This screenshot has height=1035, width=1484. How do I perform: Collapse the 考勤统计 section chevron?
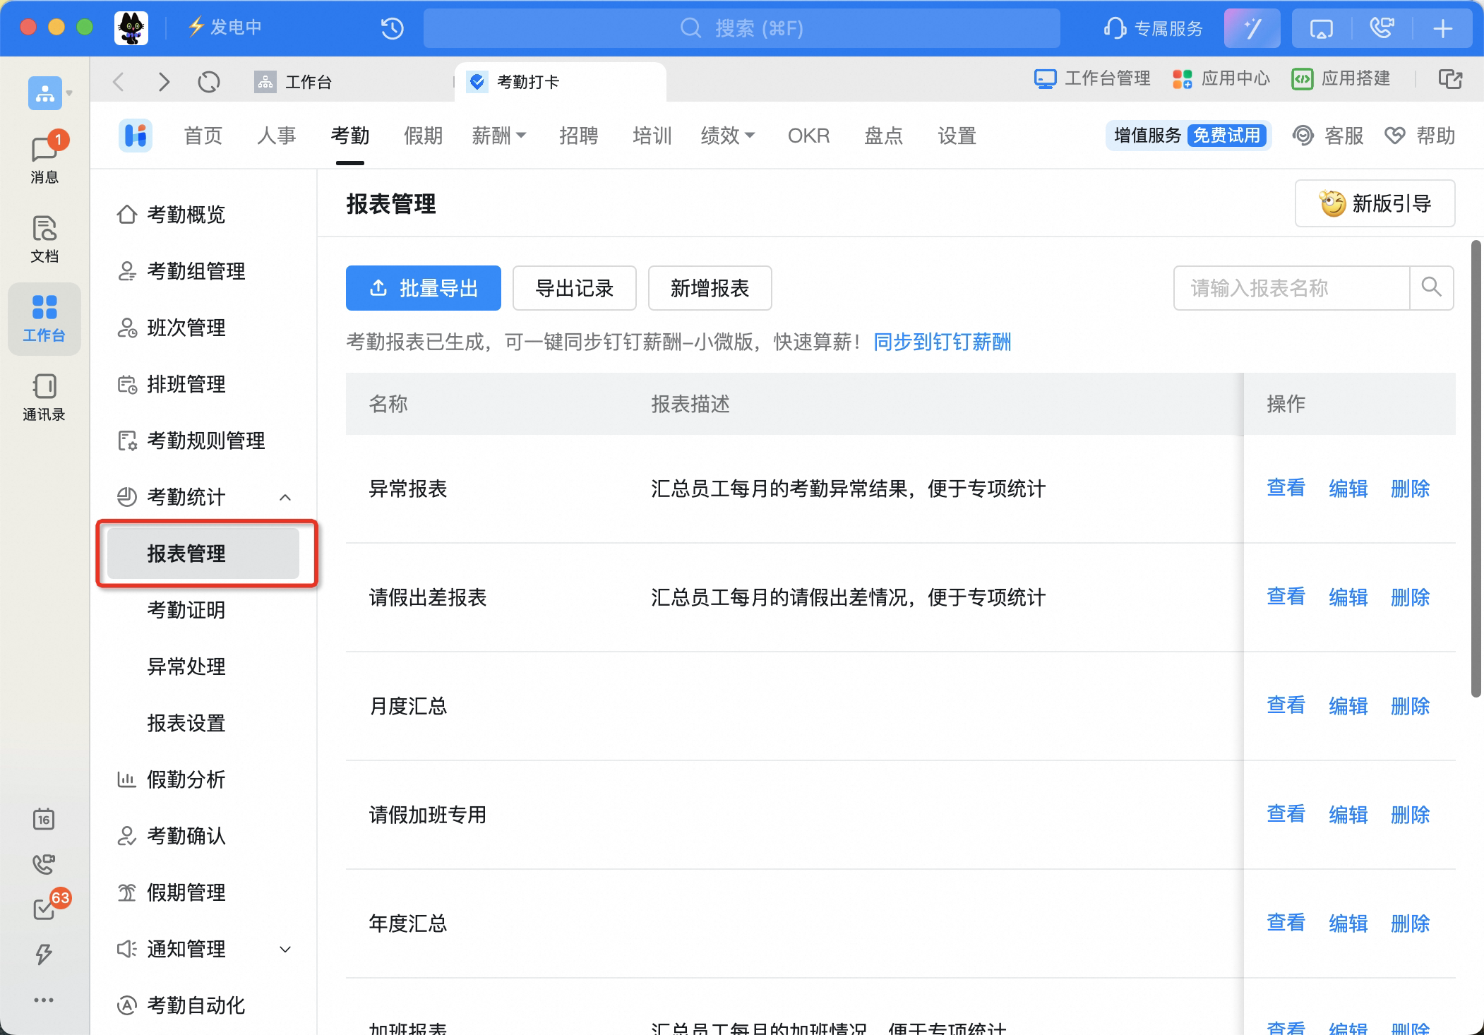[x=285, y=497]
